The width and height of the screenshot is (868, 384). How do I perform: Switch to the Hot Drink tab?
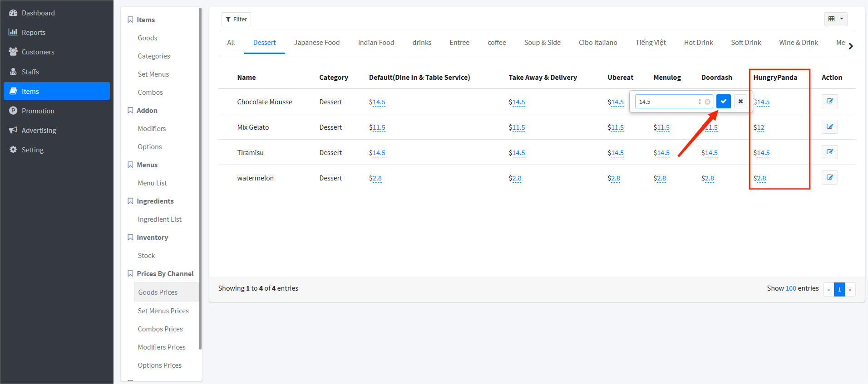tap(698, 43)
